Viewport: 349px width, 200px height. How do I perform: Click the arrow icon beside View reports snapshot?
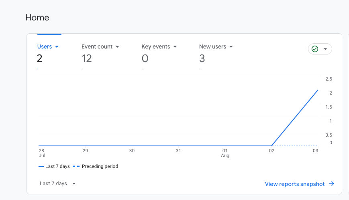click(x=332, y=184)
